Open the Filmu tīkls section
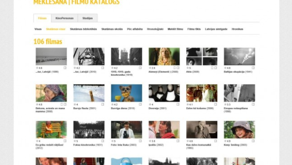 coord(194,29)
